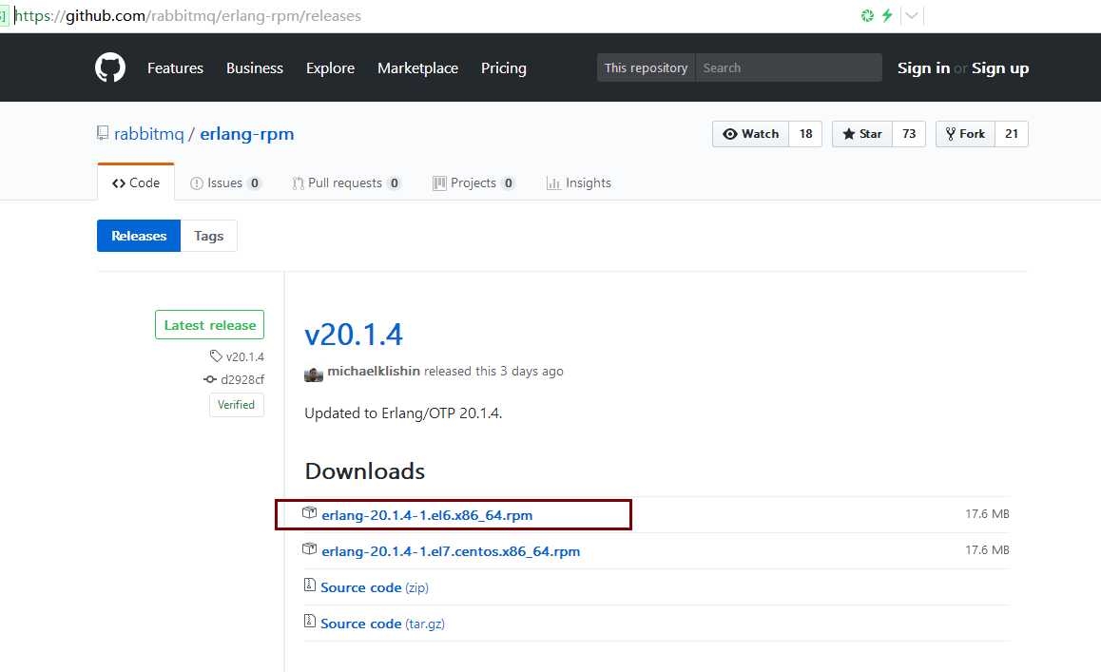The height and width of the screenshot is (672, 1101).
Task: Click the Sign in link
Action: point(923,68)
